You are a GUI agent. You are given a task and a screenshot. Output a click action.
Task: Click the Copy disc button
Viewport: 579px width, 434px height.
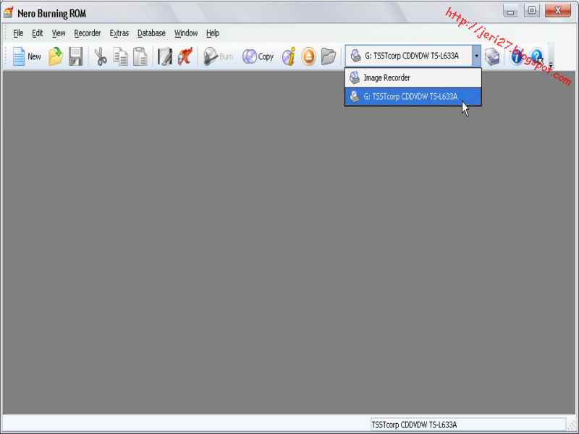(258, 56)
